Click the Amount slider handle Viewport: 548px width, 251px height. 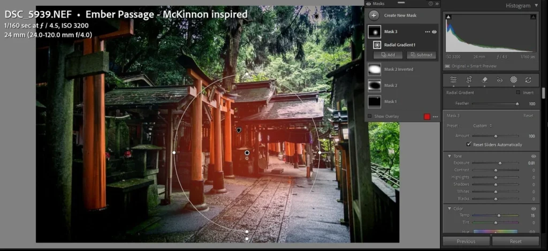496,136
